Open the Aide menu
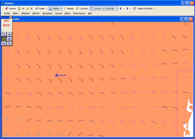 pyautogui.click(x=90, y=13)
